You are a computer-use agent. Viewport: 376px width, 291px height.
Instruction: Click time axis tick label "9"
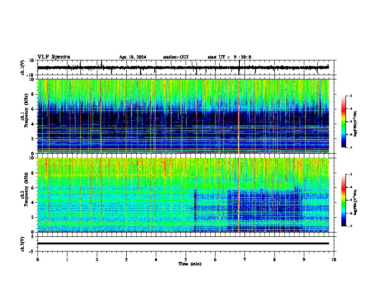click(304, 260)
